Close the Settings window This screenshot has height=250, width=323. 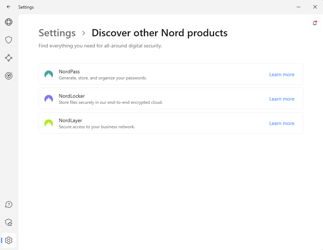coord(315,7)
